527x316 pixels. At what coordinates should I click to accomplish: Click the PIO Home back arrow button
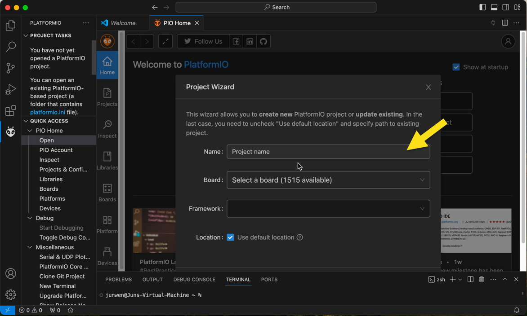[133, 41]
